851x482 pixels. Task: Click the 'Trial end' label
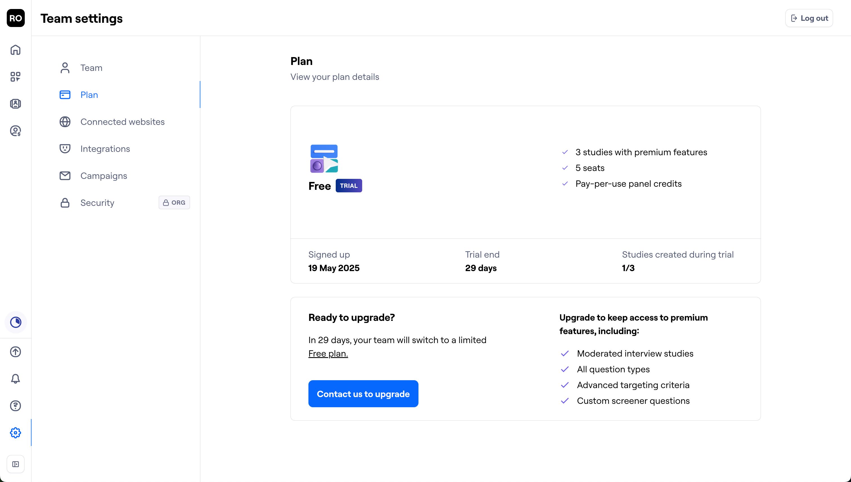click(482, 254)
